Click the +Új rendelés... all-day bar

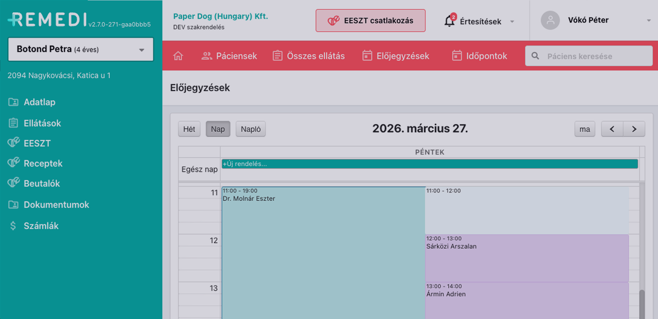[x=430, y=164]
